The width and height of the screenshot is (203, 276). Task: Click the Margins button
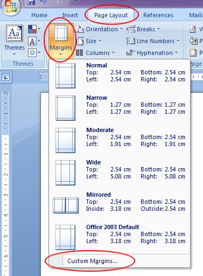(x=61, y=40)
